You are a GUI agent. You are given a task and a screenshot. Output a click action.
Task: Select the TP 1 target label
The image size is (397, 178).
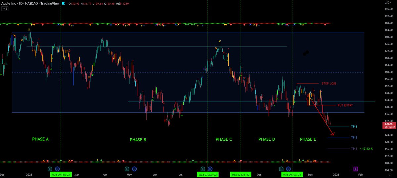[x=354, y=127]
